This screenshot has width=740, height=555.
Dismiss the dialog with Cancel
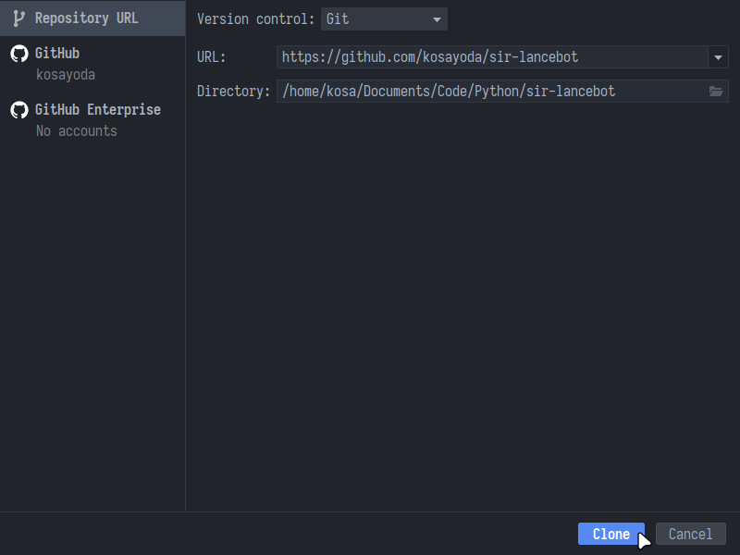click(x=690, y=534)
